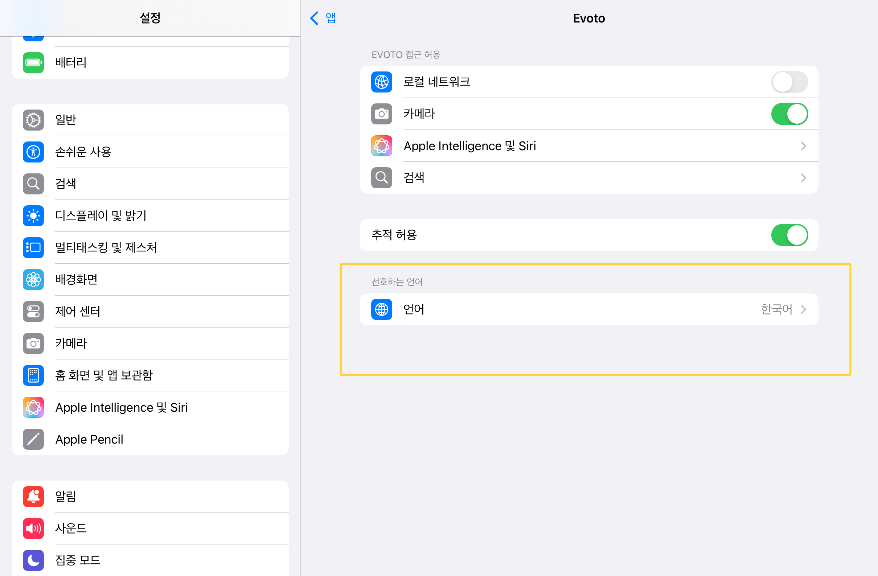
Task: Go back to 앱 list
Action: click(x=323, y=18)
